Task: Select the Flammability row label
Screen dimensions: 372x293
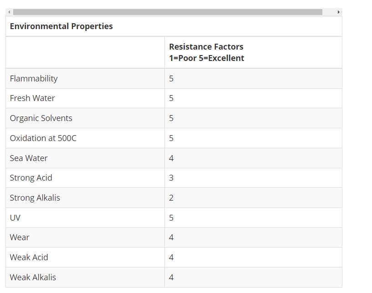Action: [x=34, y=79]
